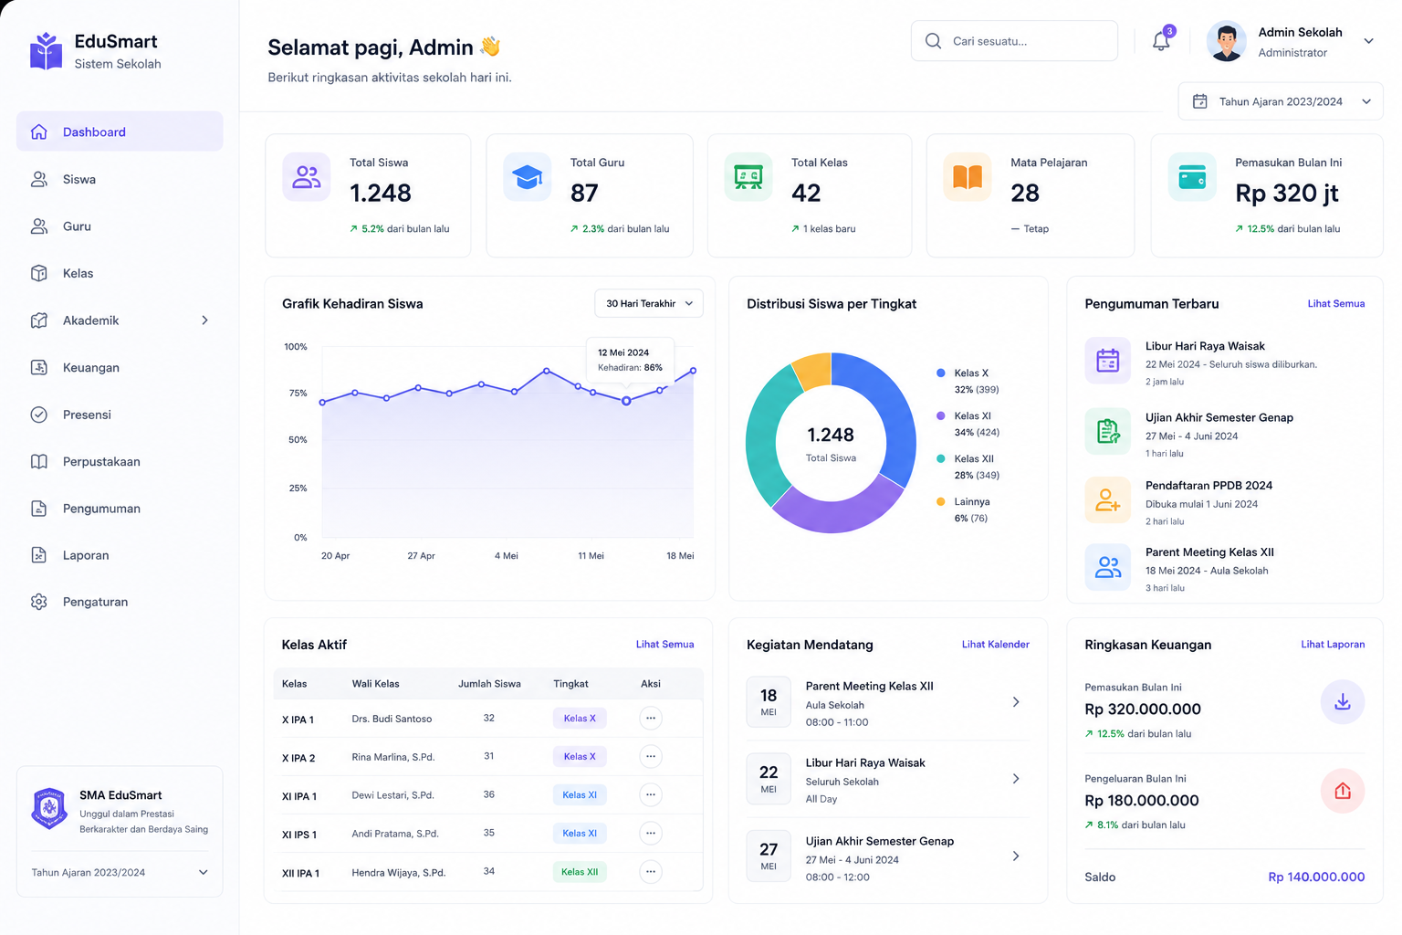Open Ujian Akhir Semester Genap event chevron
Viewport: 1402px width, 935px height.
(x=1016, y=856)
